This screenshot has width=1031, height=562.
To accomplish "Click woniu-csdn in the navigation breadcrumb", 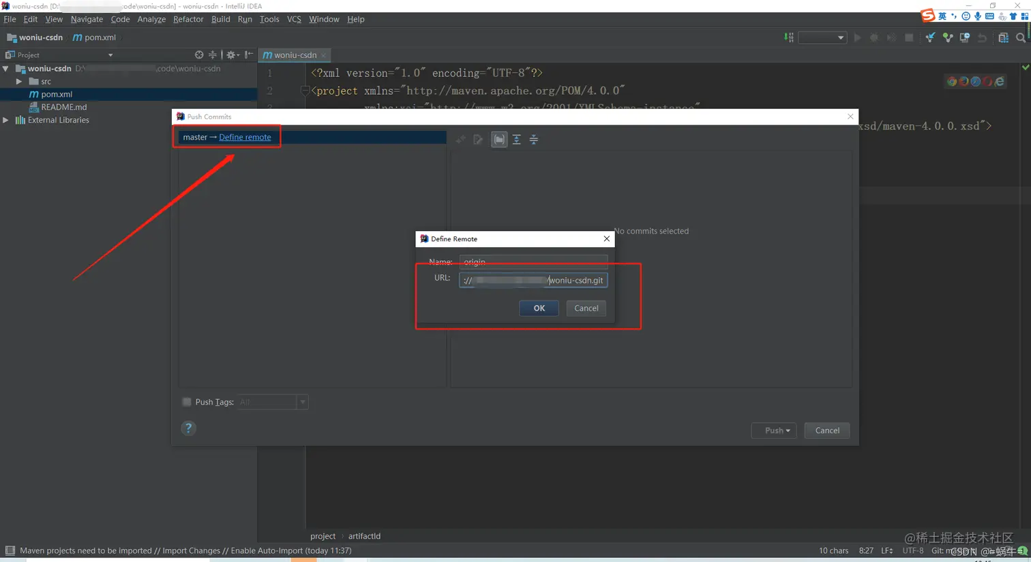I will point(35,37).
